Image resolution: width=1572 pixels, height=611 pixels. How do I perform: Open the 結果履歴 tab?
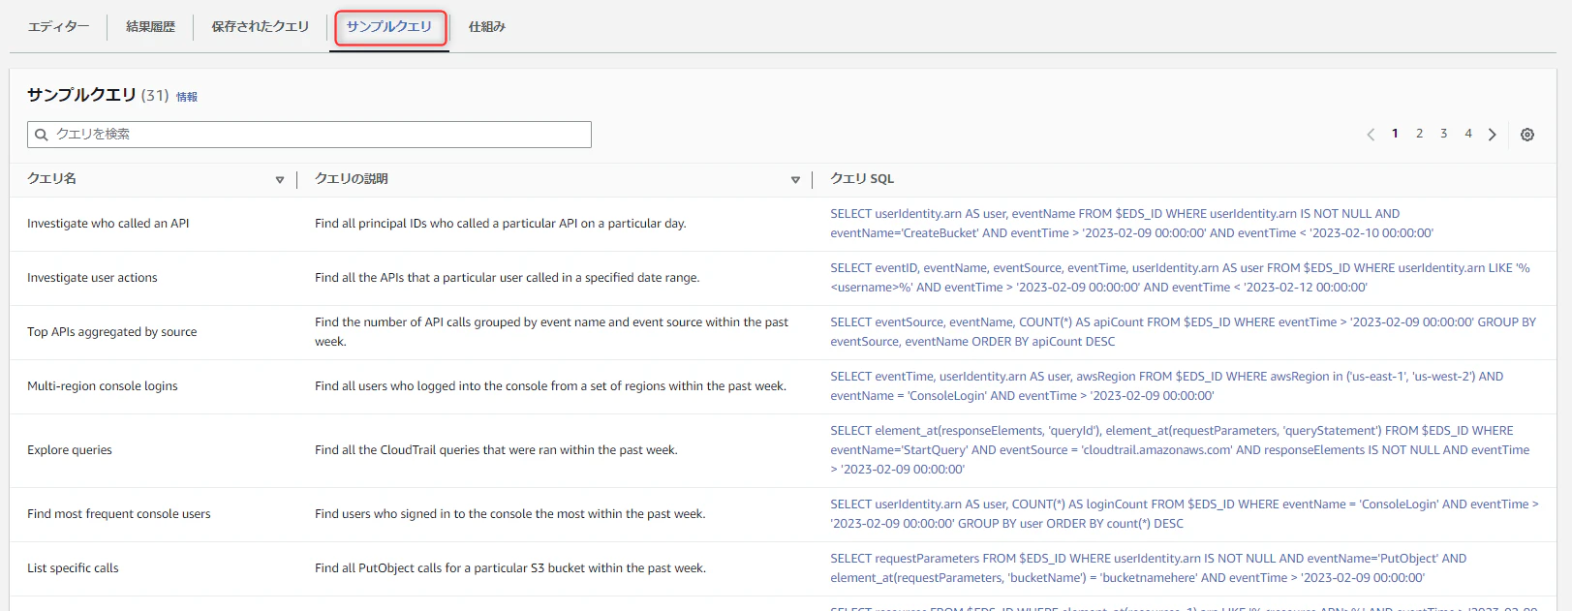point(150,27)
